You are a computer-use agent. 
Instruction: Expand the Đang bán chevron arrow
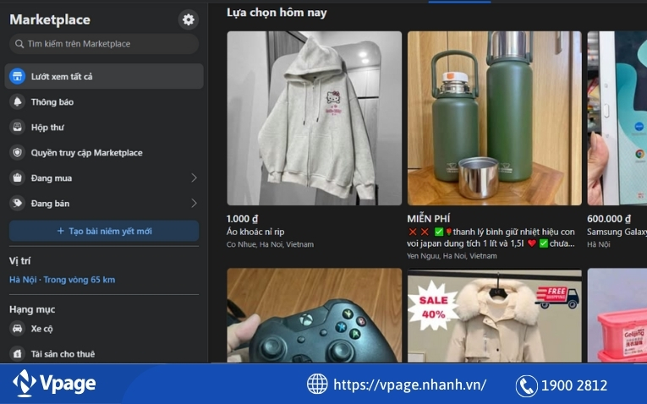tap(193, 204)
